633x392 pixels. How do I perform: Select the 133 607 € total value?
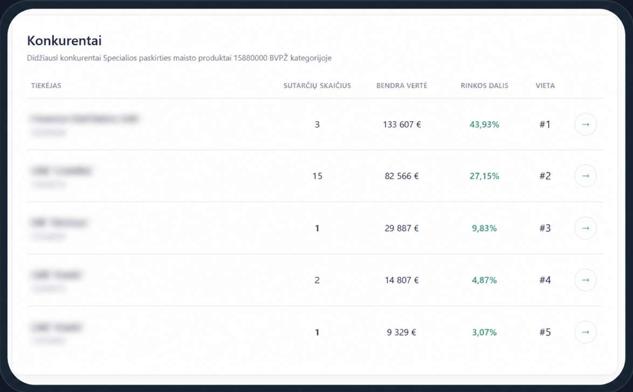pos(402,124)
